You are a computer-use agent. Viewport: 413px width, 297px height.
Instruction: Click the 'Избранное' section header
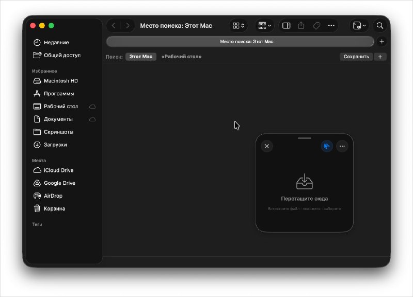click(x=44, y=71)
